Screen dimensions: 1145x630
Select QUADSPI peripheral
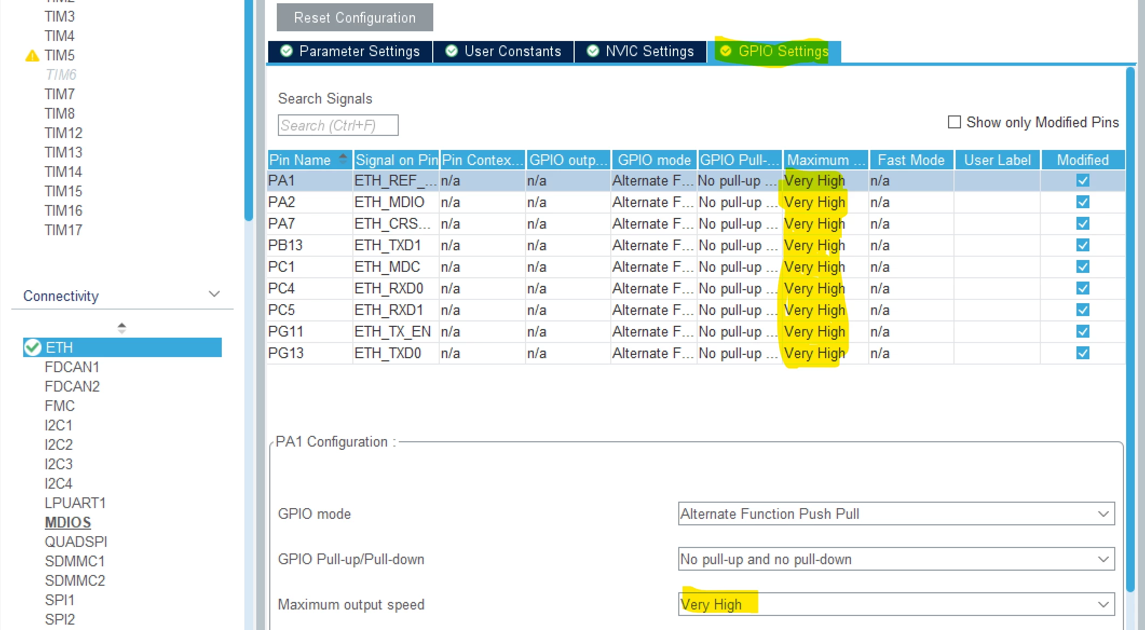coord(76,542)
